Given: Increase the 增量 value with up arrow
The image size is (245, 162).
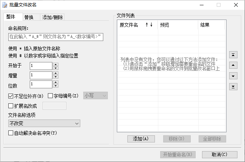Looking at the screenshot, I should point(56,73).
